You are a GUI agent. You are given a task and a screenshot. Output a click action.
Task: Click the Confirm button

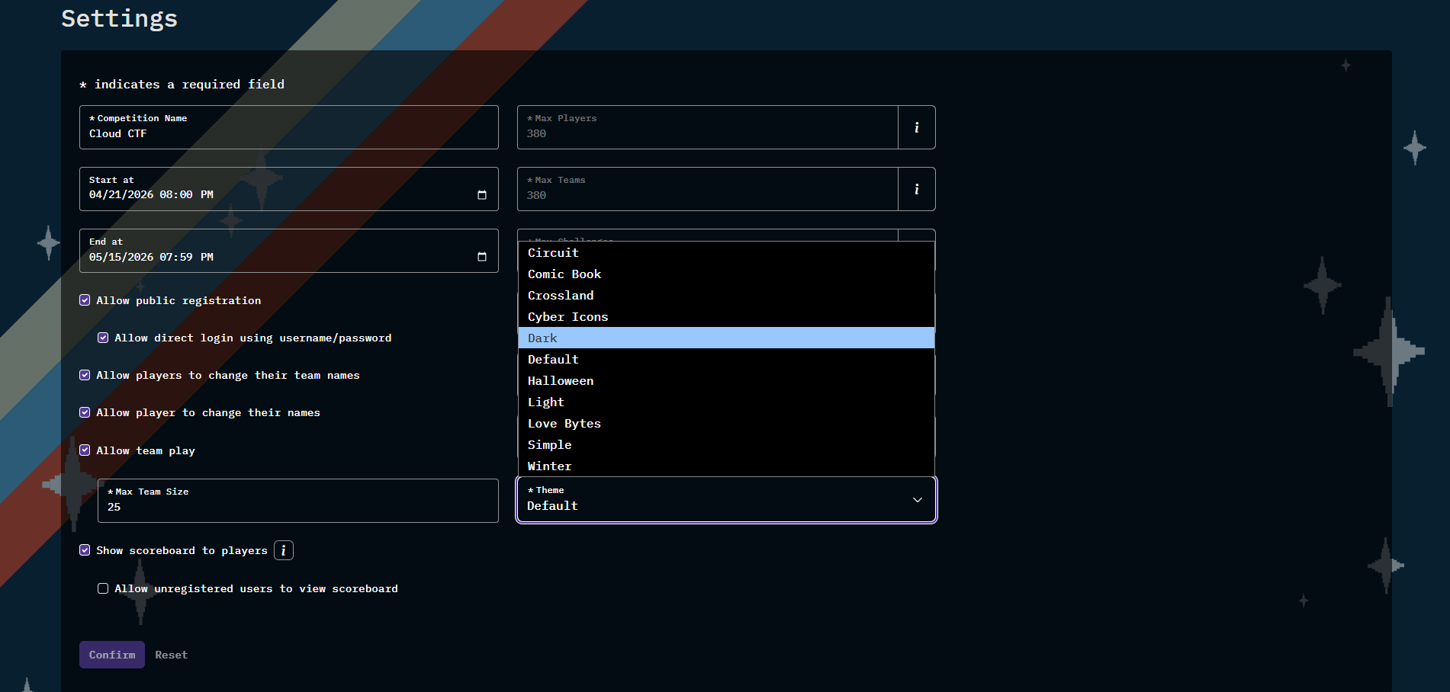click(112, 655)
